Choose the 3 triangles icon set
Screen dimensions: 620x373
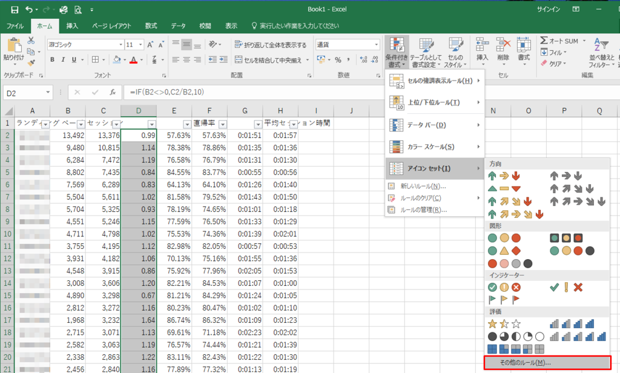tap(504, 189)
